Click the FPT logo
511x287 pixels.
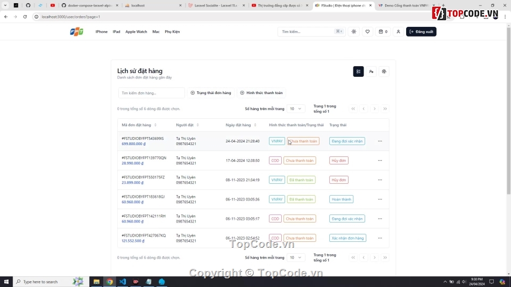(76, 32)
